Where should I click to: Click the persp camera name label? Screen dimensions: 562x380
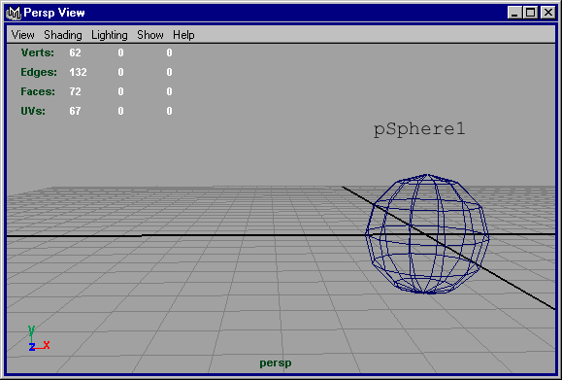[276, 363]
